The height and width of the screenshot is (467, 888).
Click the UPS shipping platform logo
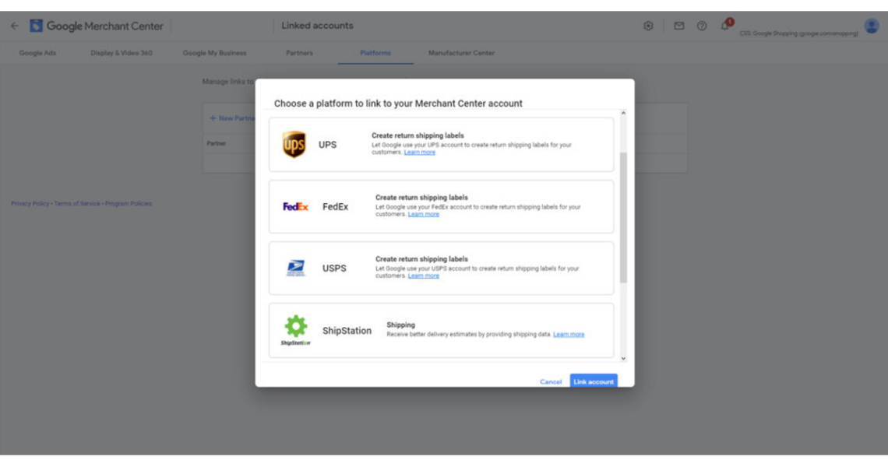tap(293, 143)
